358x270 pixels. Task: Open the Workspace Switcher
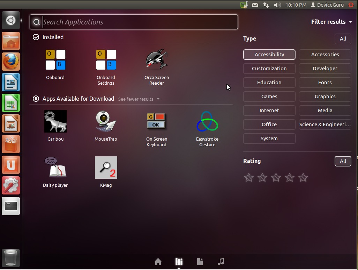pyautogui.click(x=11, y=206)
